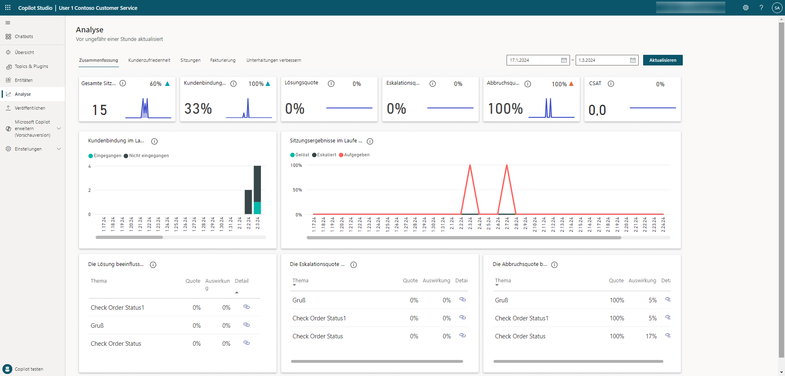The width and height of the screenshot is (785, 376).
Task: Switch to Zusammenfassung tab
Action: pyautogui.click(x=99, y=60)
